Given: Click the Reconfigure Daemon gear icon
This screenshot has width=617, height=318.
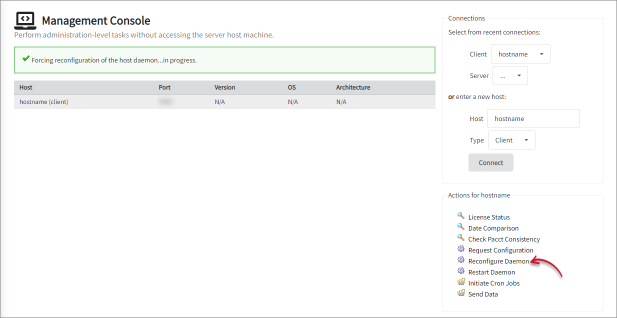Looking at the screenshot, I should click(461, 260).
